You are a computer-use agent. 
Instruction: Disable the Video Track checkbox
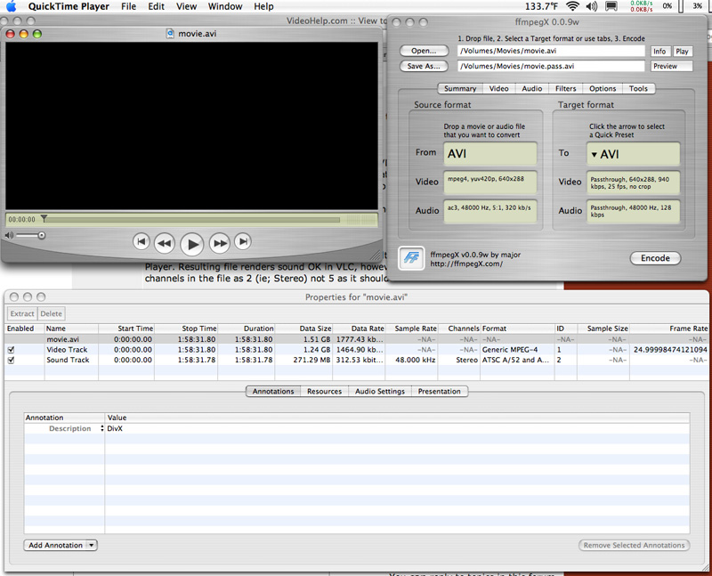[12, 350]
